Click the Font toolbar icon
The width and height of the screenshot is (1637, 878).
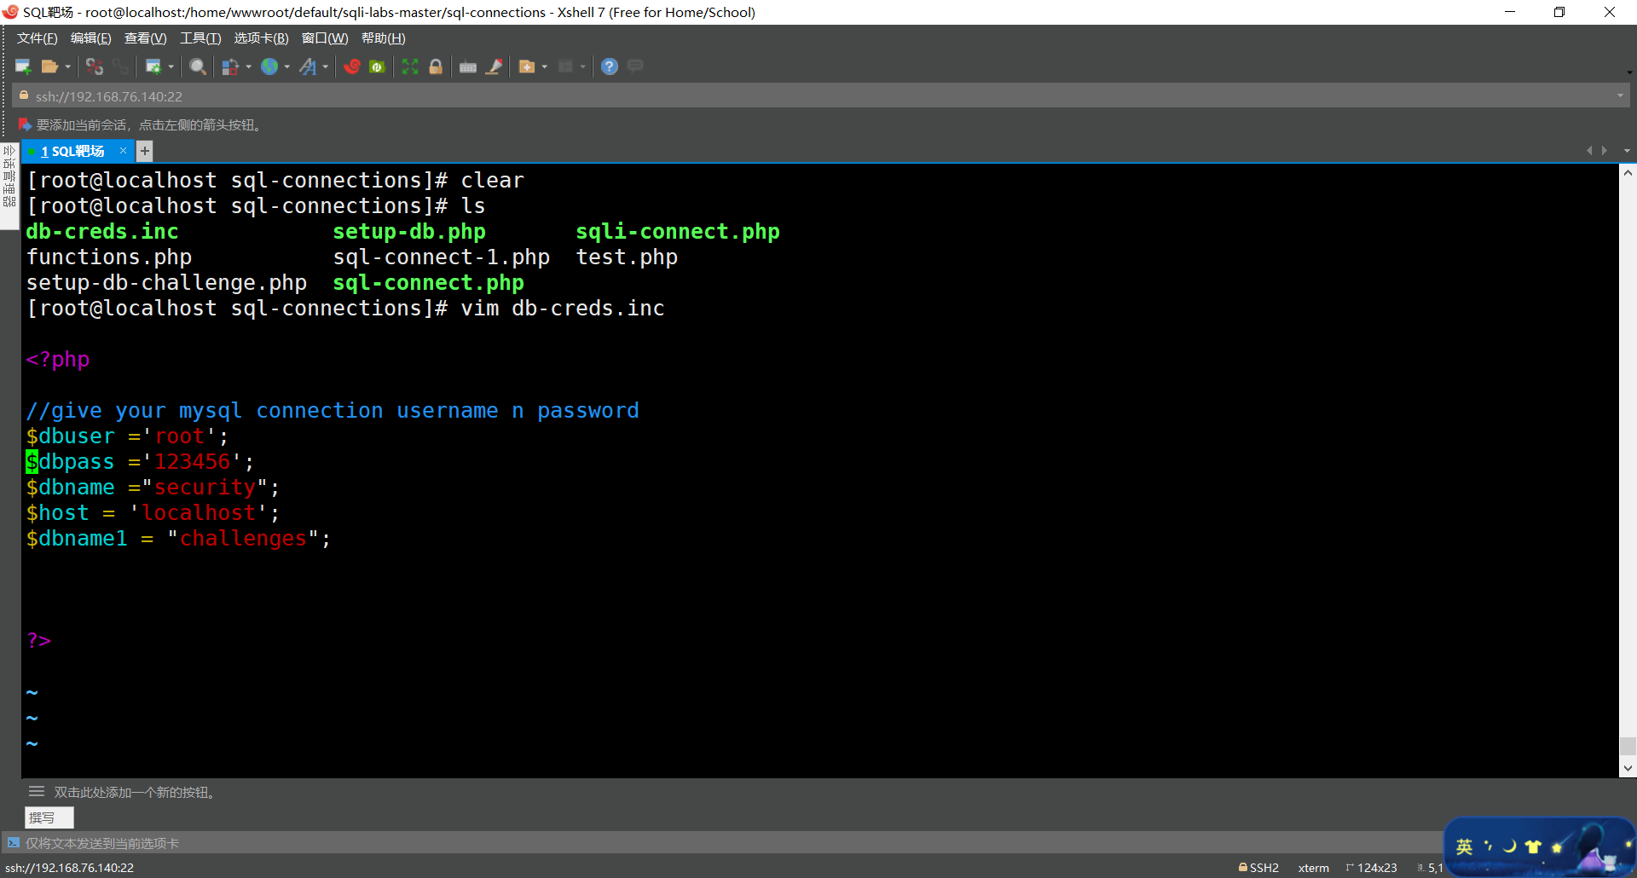pos(308,66)
